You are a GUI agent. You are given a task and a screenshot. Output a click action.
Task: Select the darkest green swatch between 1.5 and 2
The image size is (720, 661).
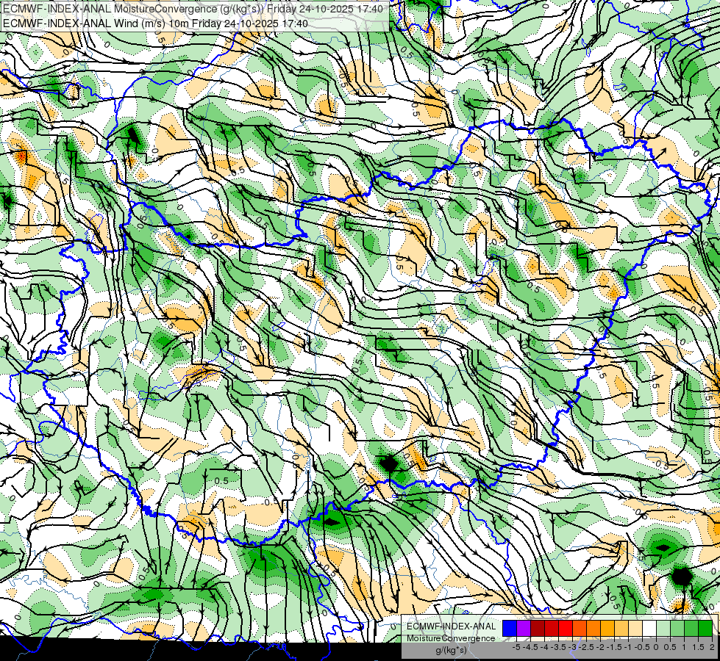point(705,629)
